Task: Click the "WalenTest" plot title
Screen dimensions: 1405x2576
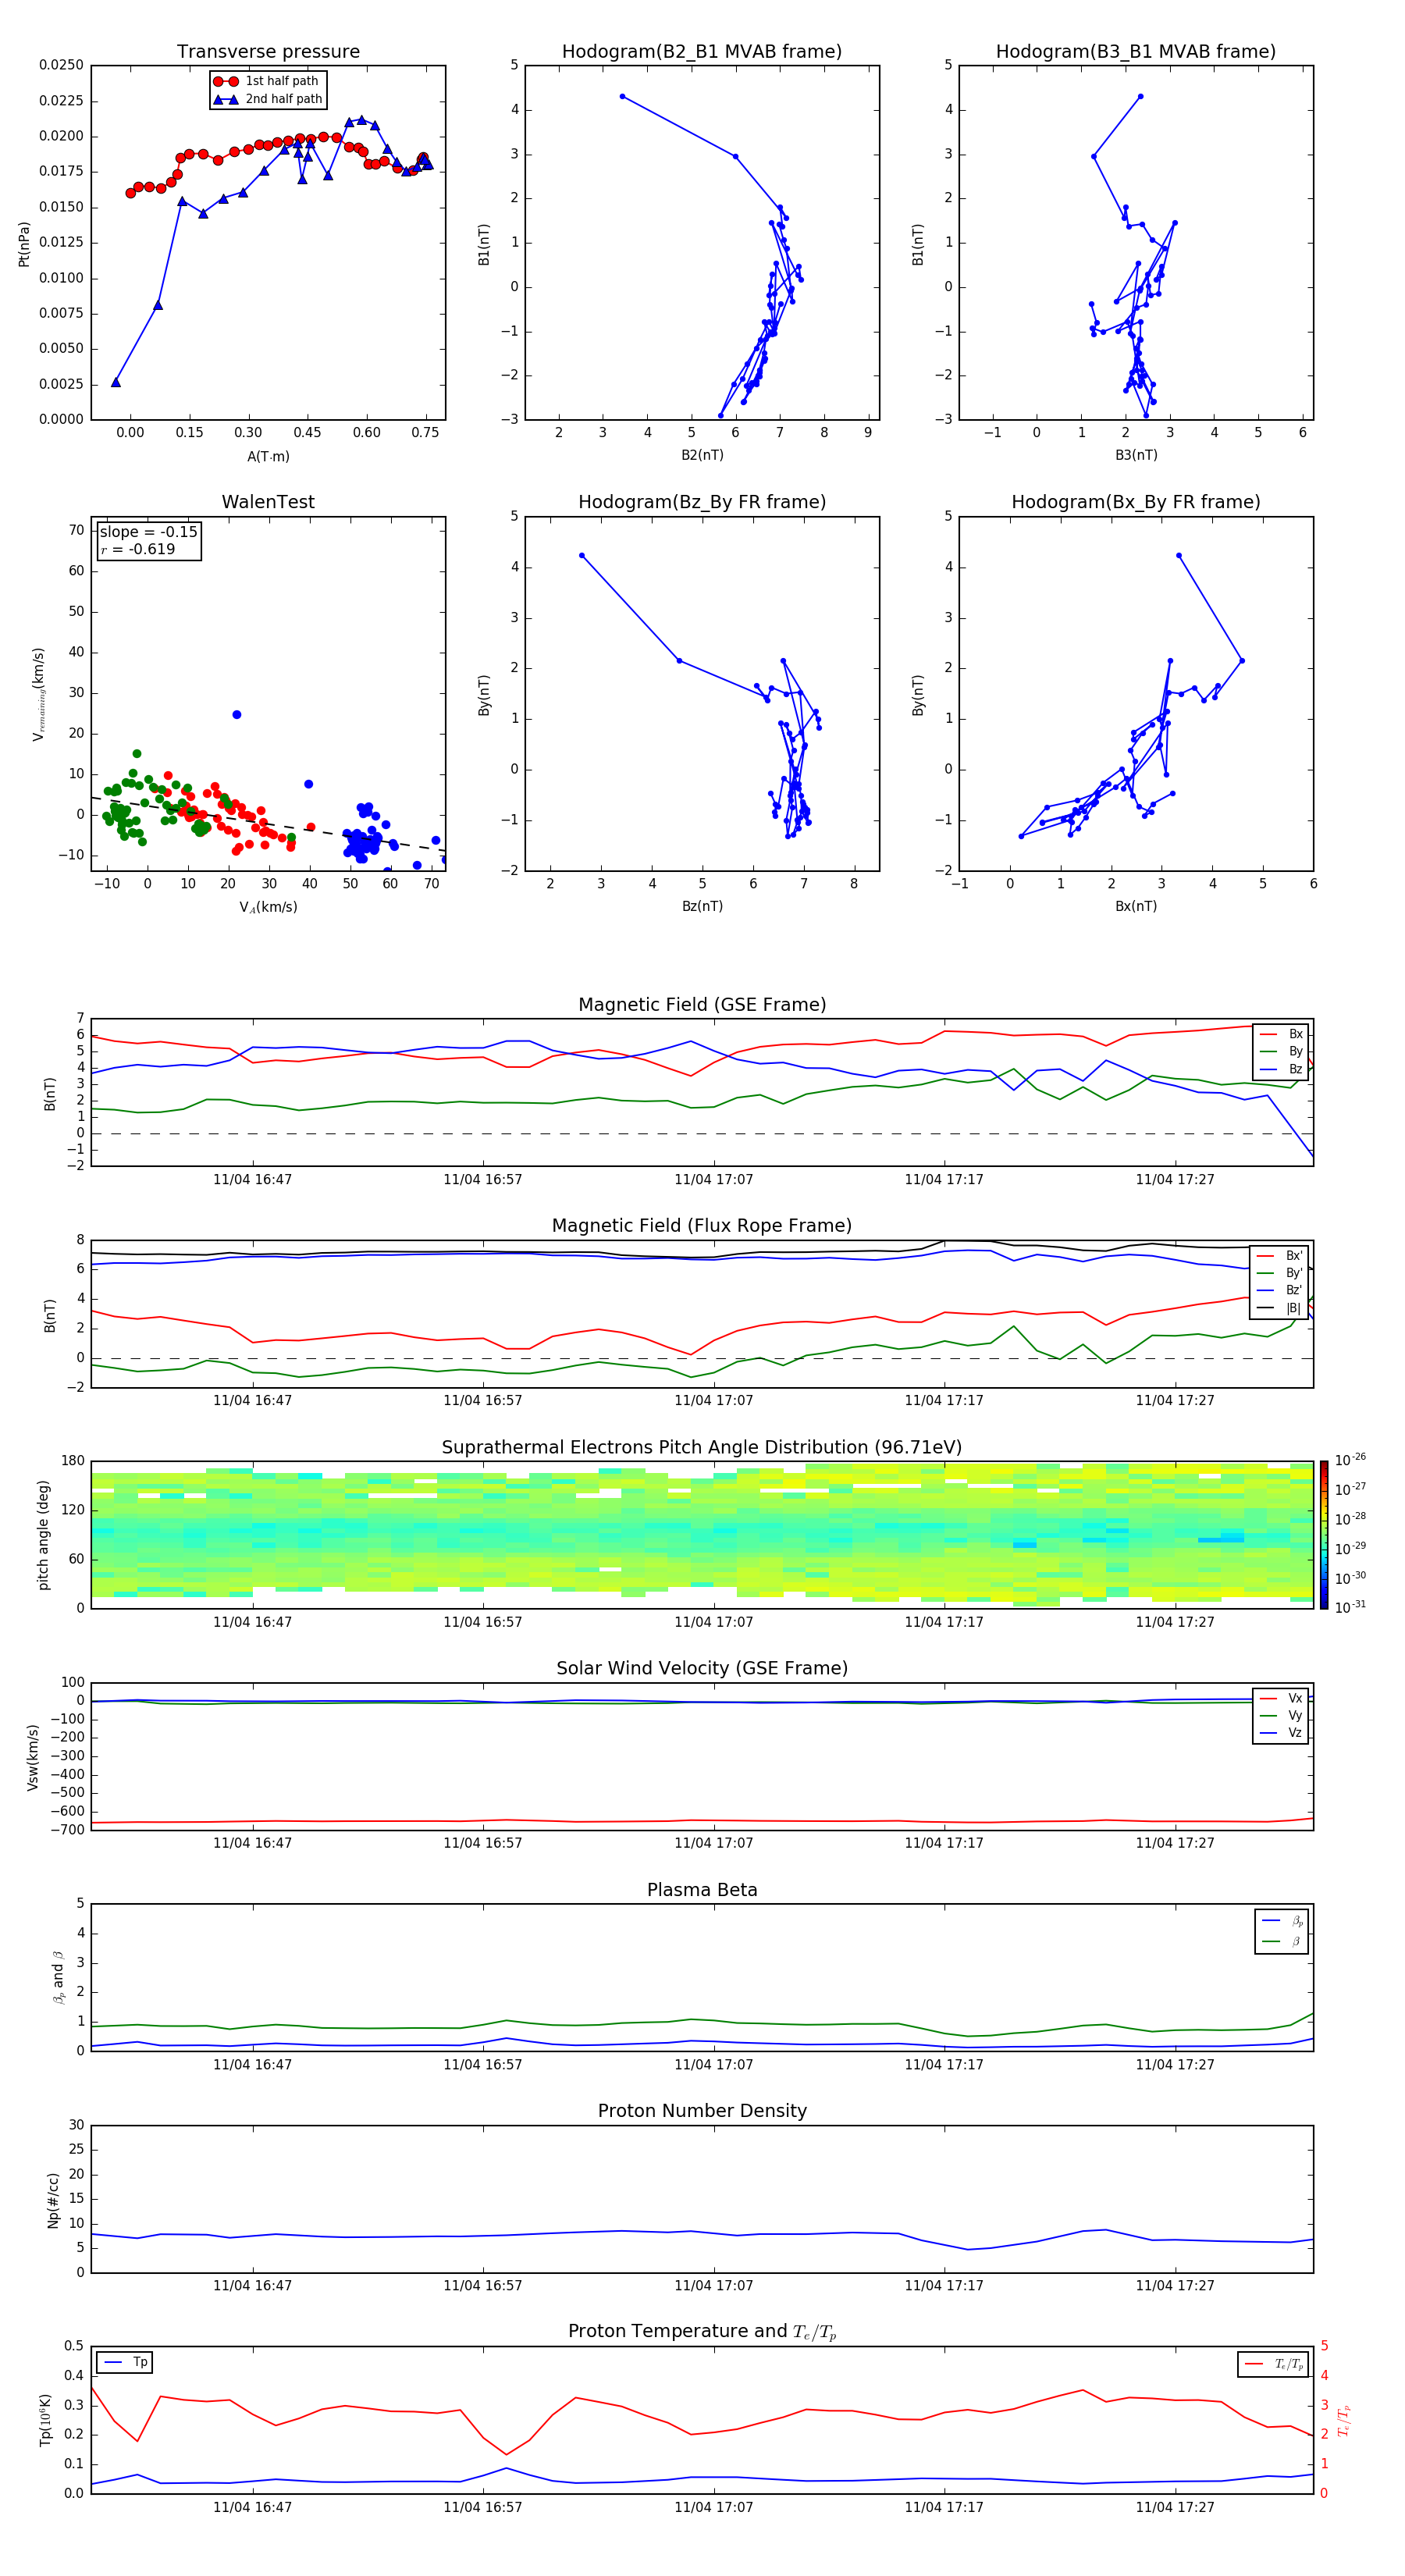Action: (x=268, y=502)
